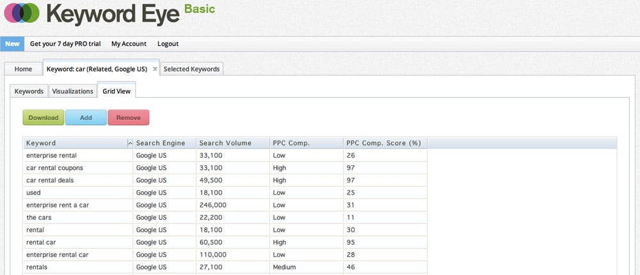Click Logout
The width and height of the screenshot is (640, 275).
168,44
